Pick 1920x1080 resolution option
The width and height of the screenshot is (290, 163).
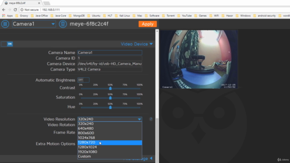110,152
